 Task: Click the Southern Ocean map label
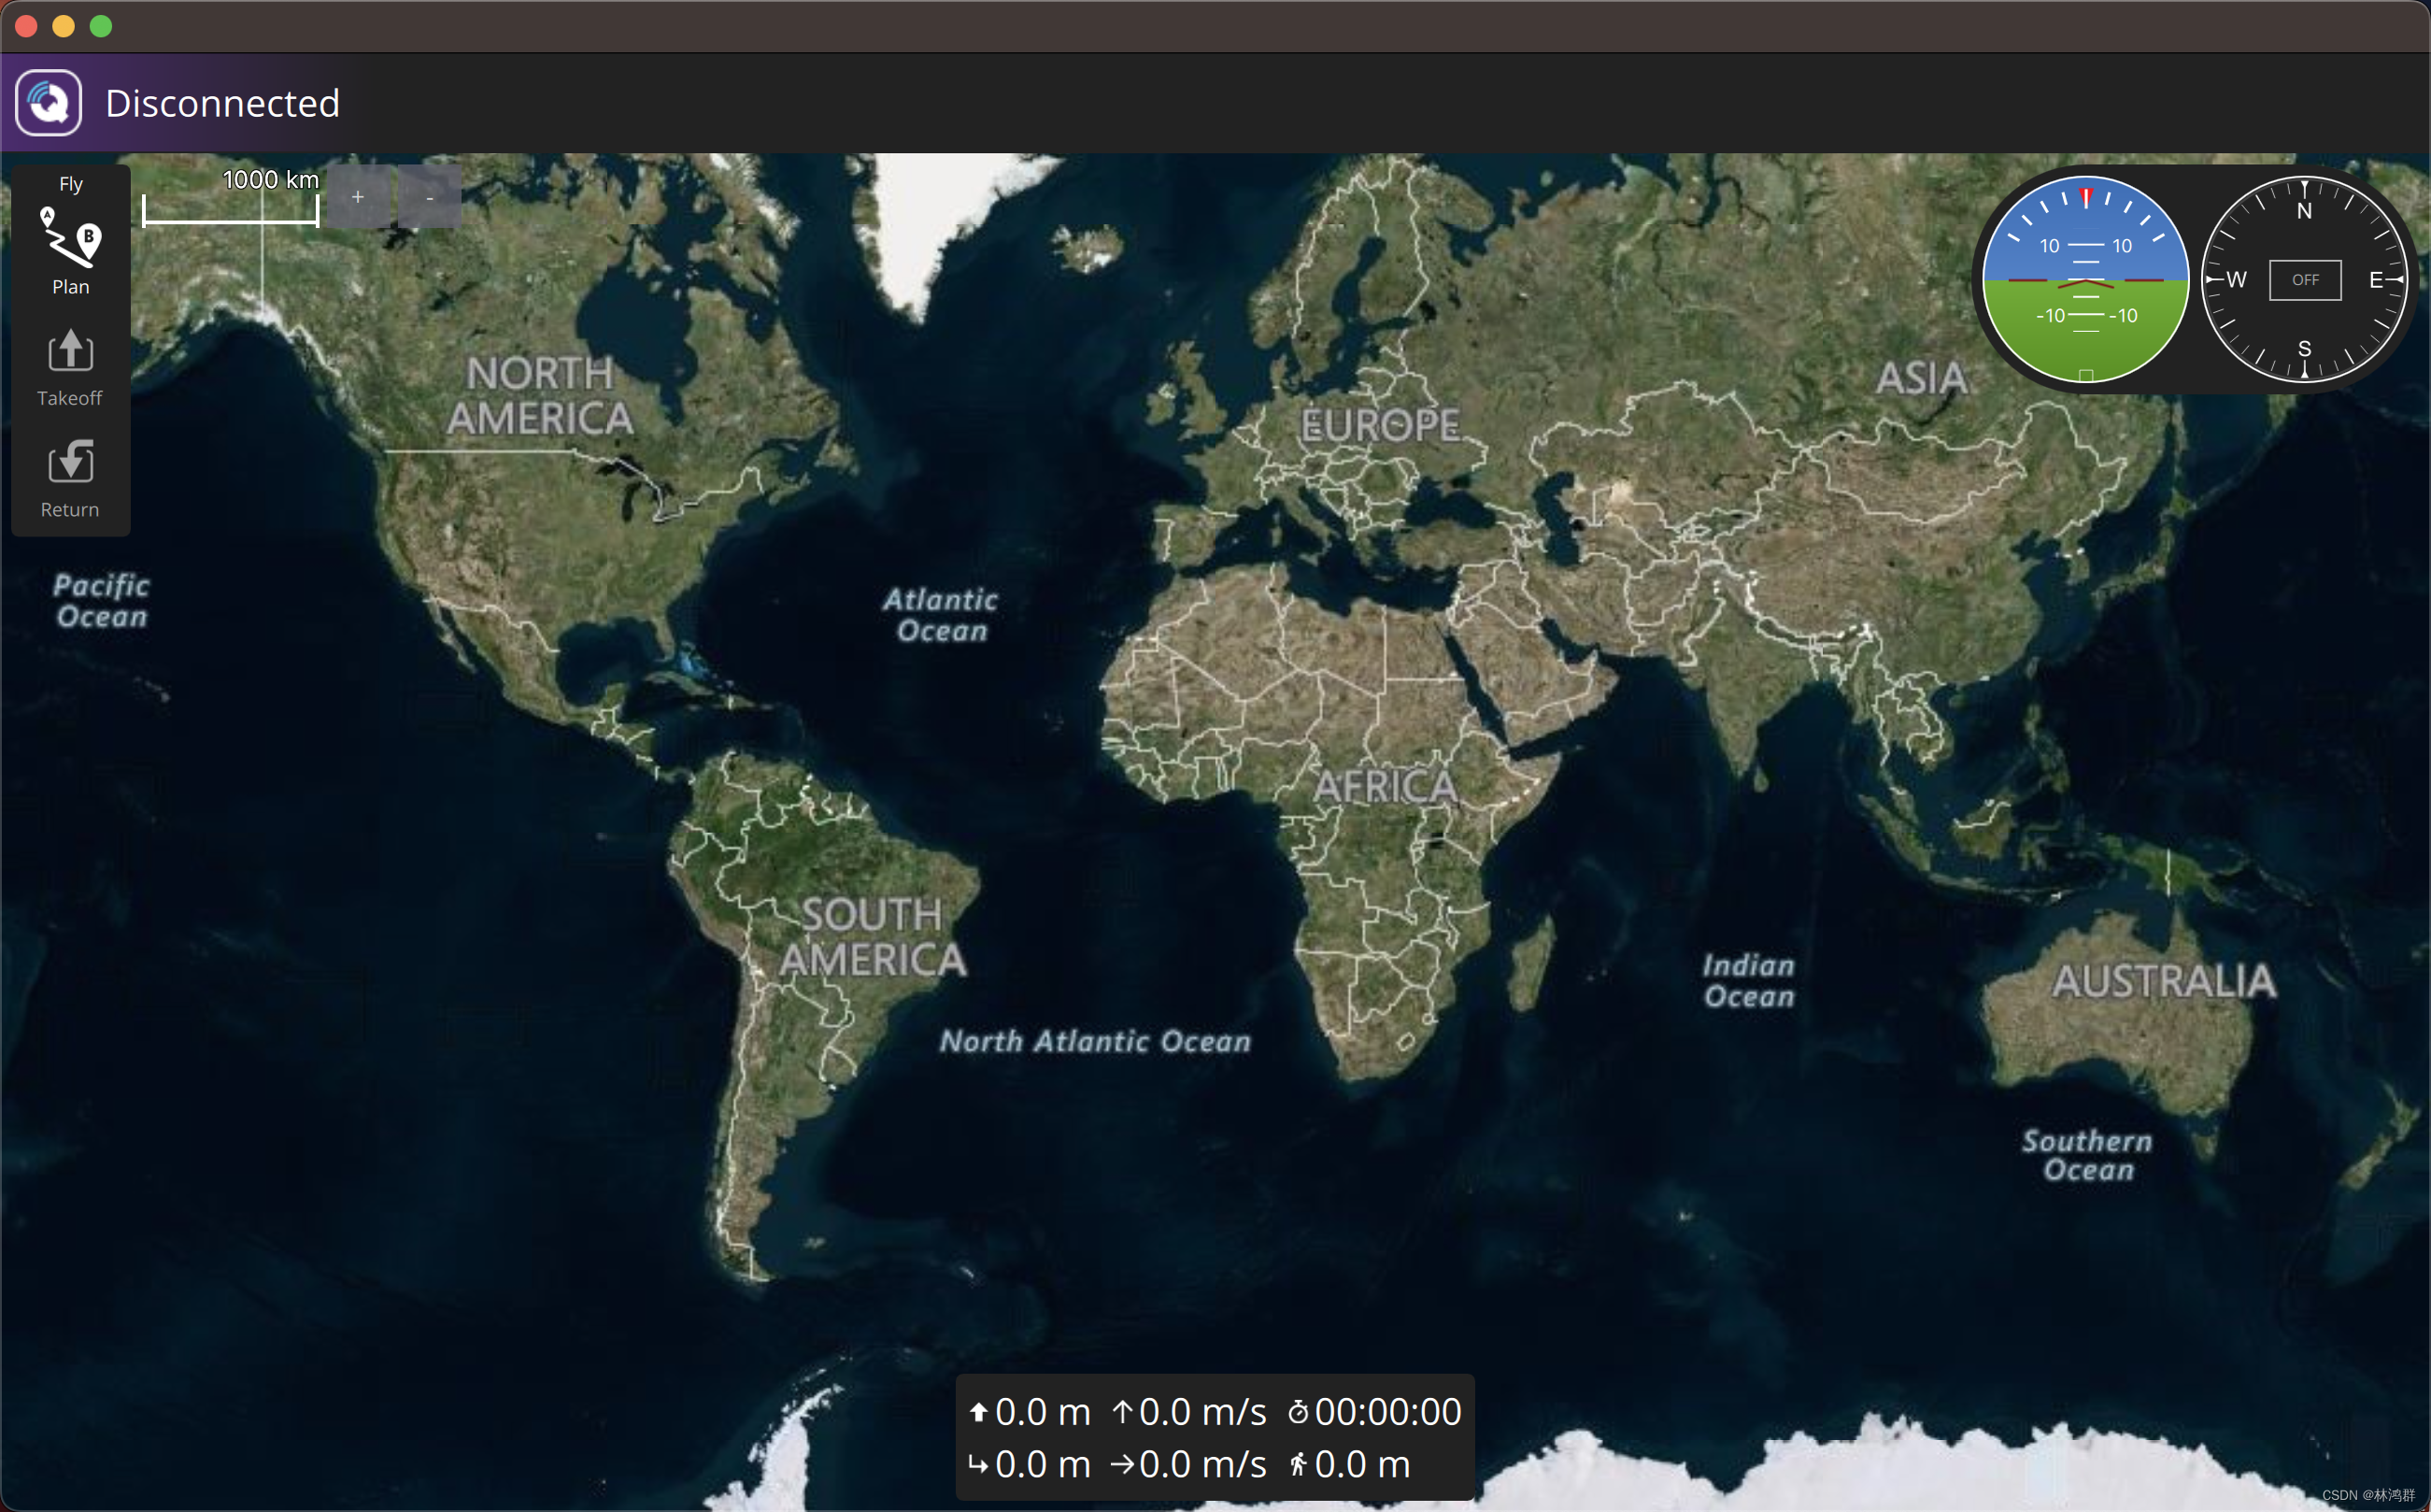point(2087,1155)
